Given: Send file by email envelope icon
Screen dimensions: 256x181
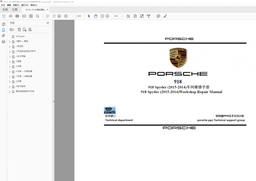Looking at the screenshot, I should tap(24, 16).
